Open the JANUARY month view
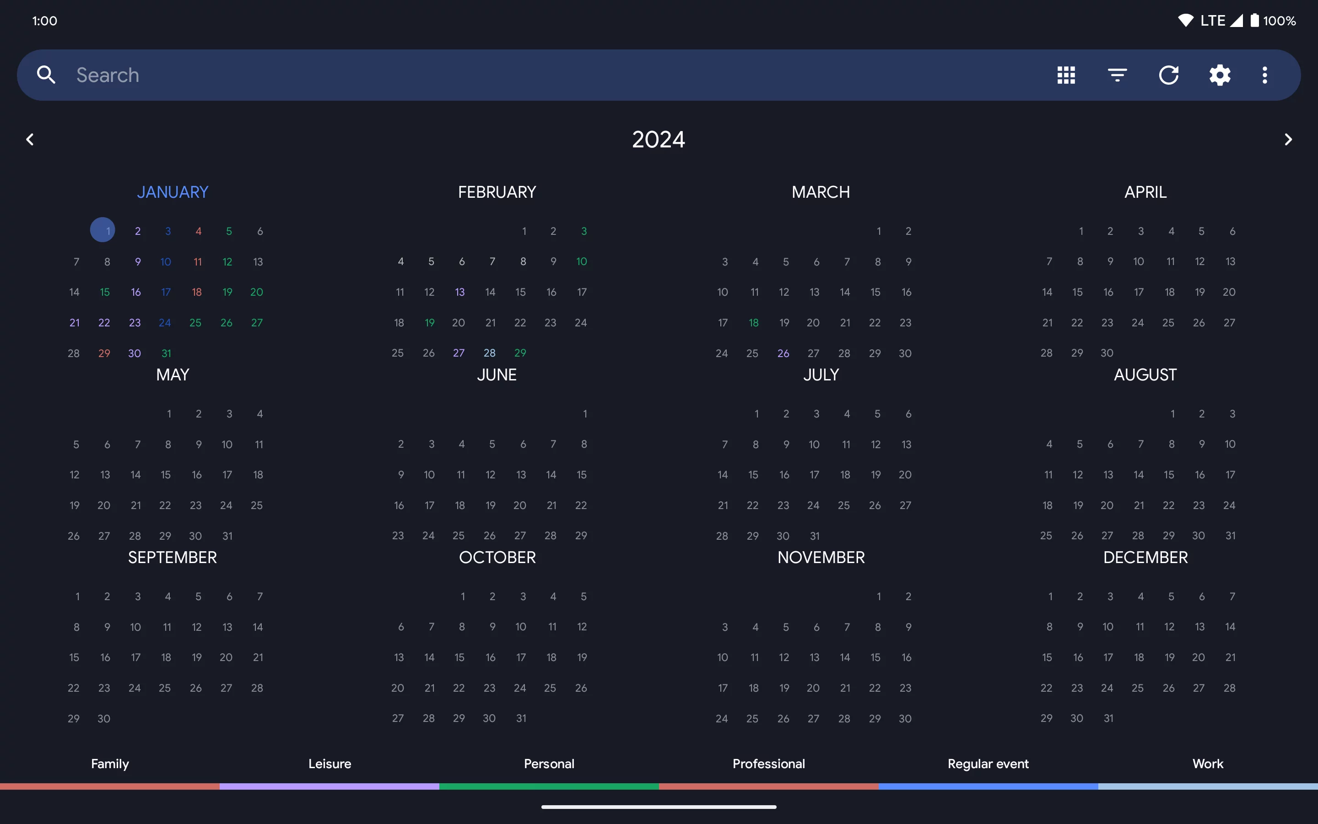The width and height of the screenshot is (1318, 824). [x=172, y=191]
